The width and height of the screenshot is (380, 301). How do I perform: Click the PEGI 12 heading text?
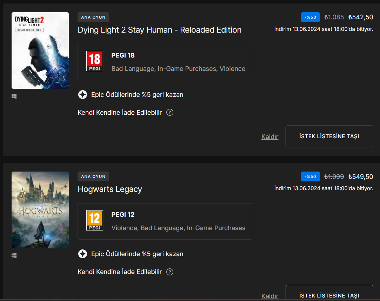point(123,215)
